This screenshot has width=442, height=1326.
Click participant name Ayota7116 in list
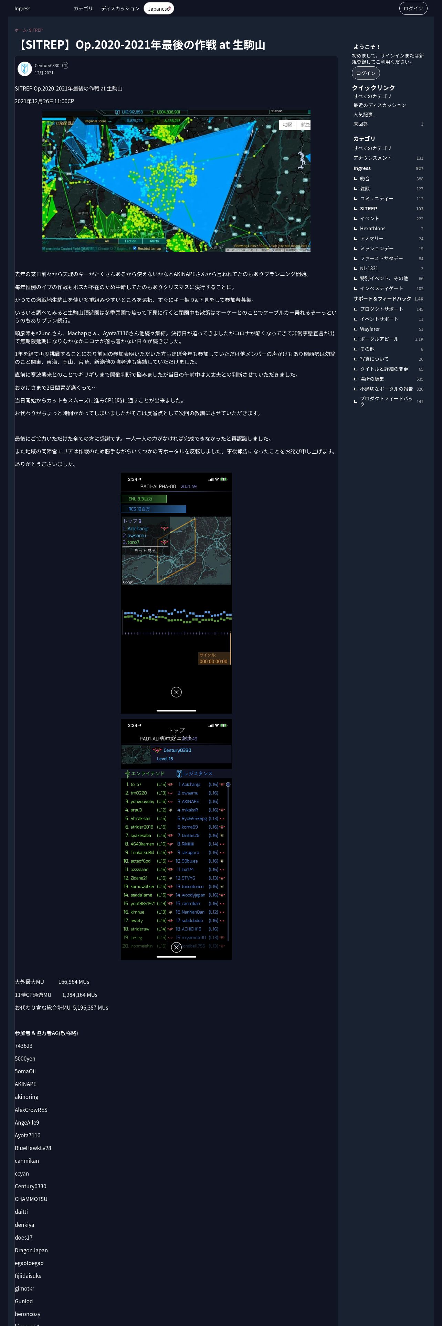[x=27, y=1135]
